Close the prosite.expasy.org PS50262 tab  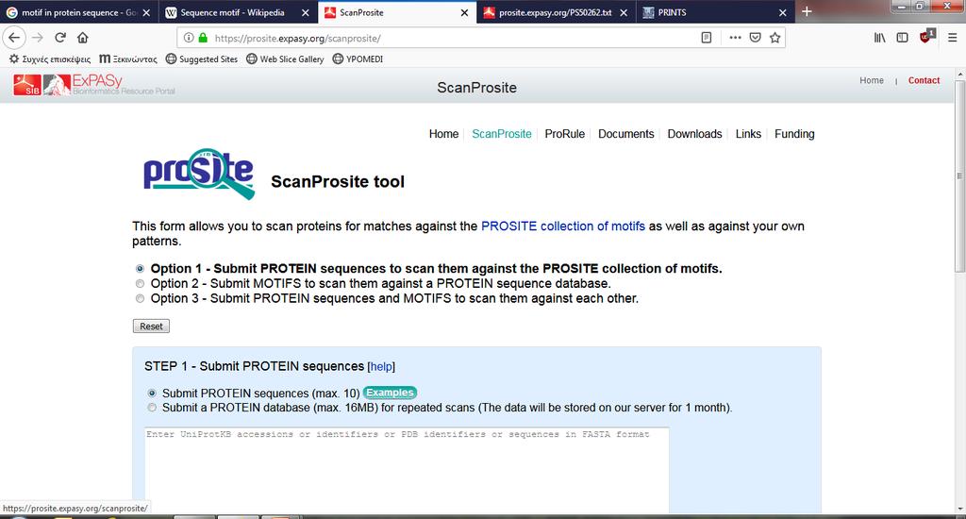pyautogui.click(x=624, y=12)
